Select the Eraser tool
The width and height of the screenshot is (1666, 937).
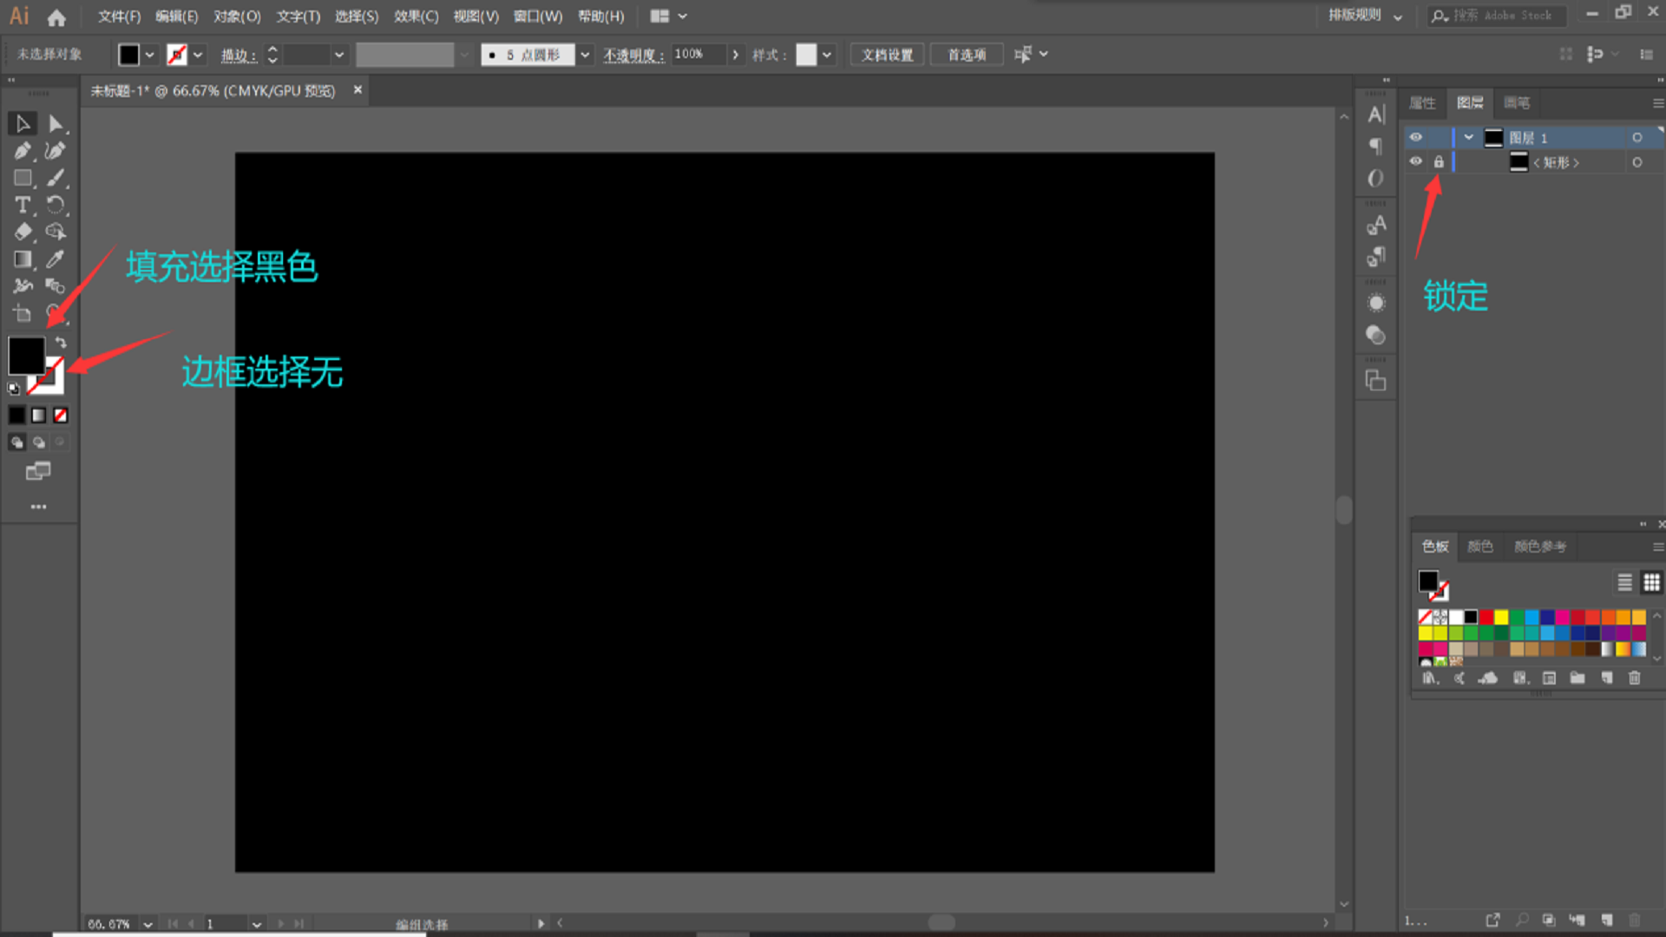[23, 232]
